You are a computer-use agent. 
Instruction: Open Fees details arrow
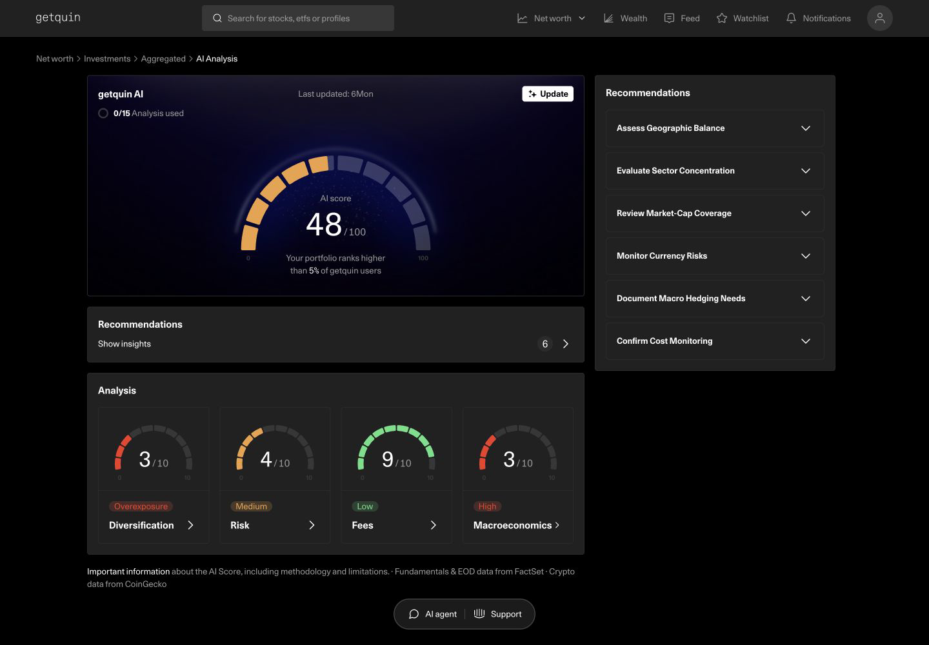[434, 525]
